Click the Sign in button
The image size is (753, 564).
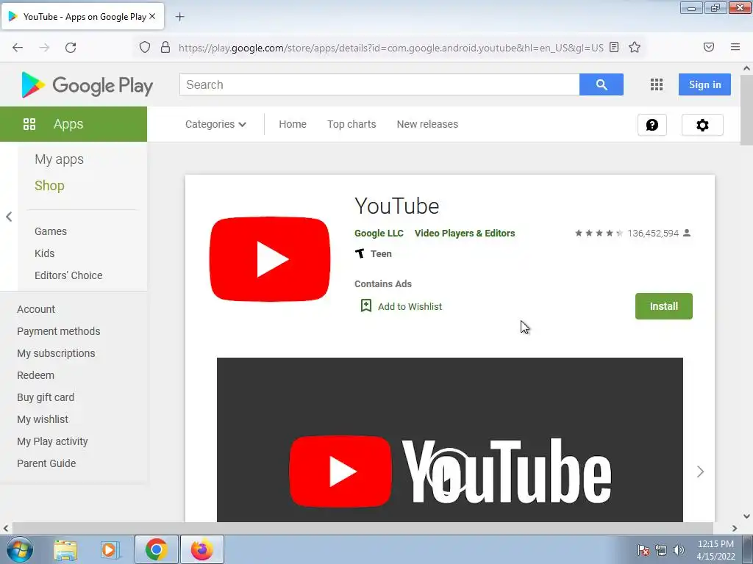coord(704,84)
